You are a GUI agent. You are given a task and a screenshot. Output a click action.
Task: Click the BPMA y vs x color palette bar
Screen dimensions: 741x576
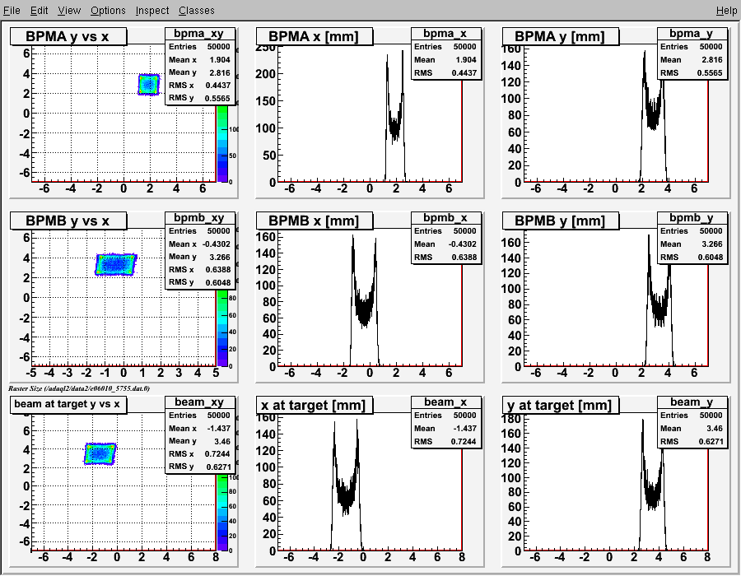[222, 143]
